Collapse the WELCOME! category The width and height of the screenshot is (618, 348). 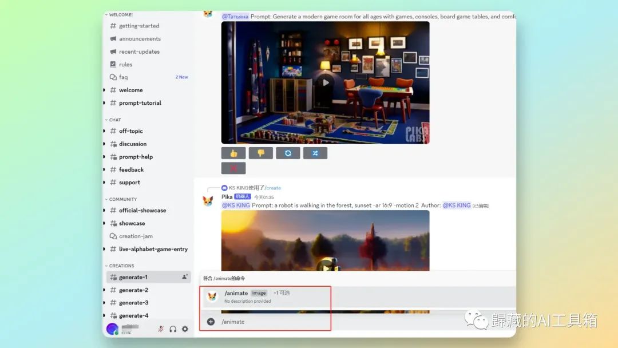pos(121,14)
